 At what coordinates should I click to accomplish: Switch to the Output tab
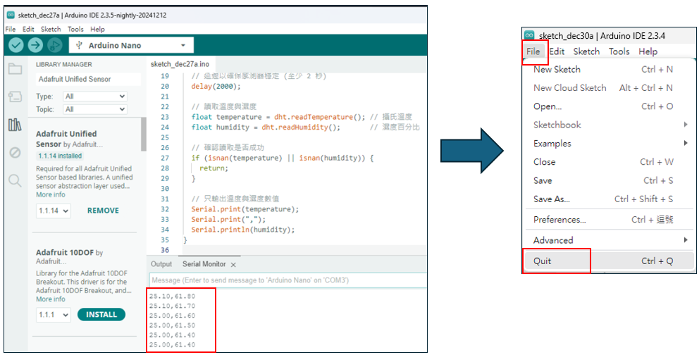pyautogui.click(x=161, y=264)
